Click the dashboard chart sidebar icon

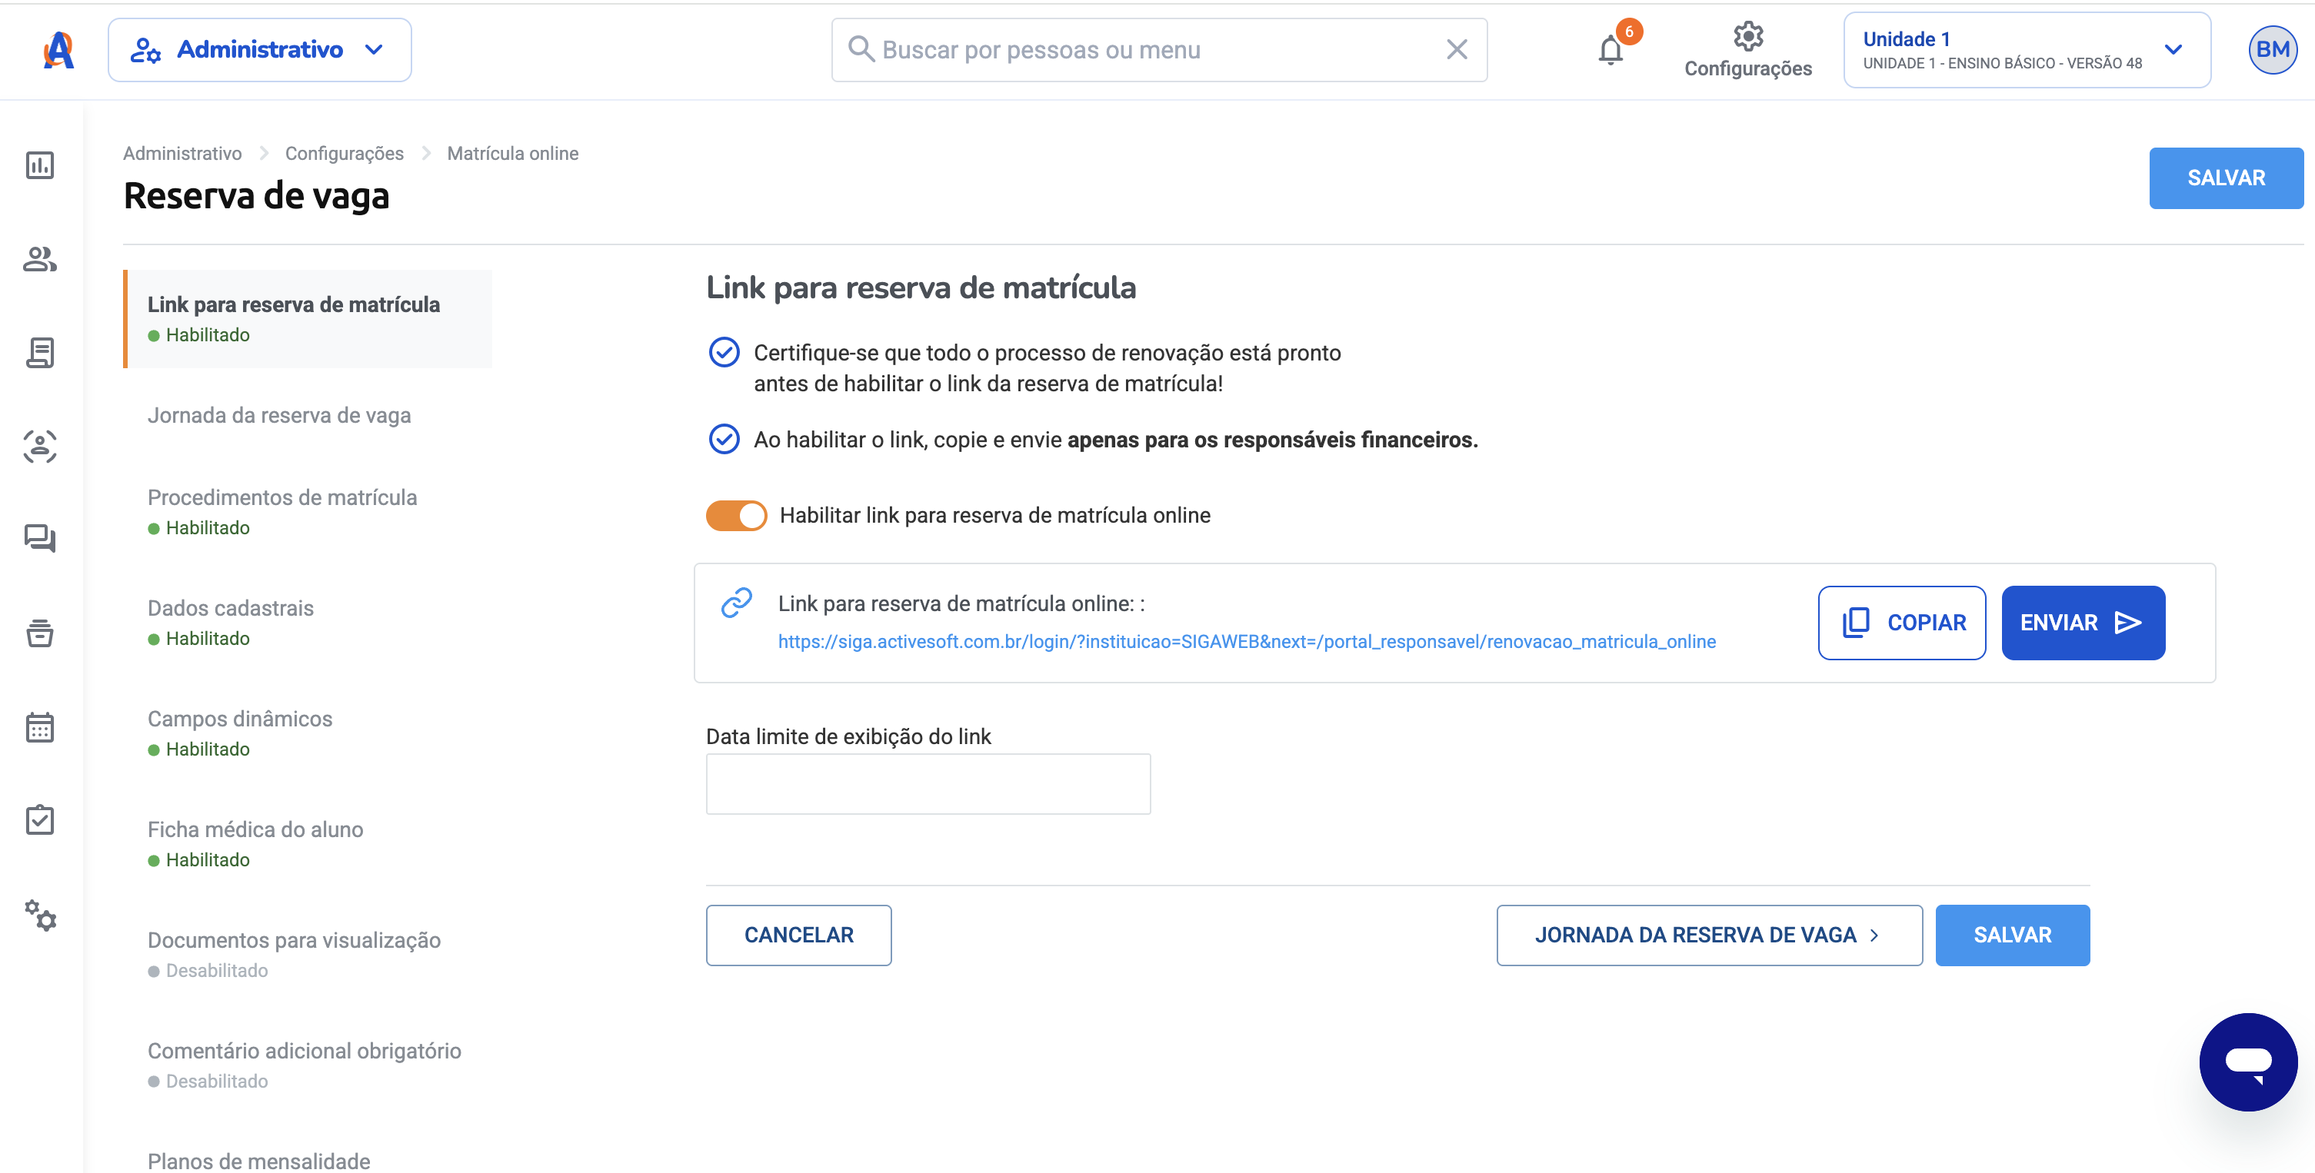click(39, 165)
